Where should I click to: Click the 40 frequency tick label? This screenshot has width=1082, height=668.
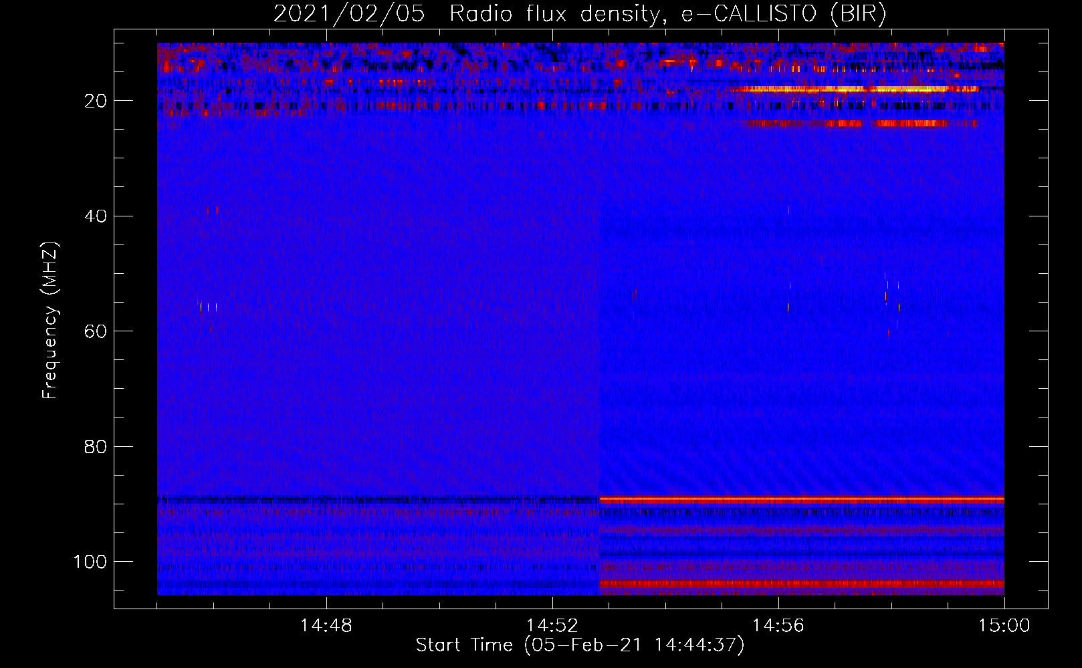(96, 216)
